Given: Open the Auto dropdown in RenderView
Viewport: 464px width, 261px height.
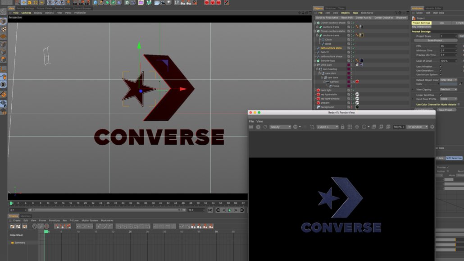Looking at the screenshot, I should (x=328, y=127).
